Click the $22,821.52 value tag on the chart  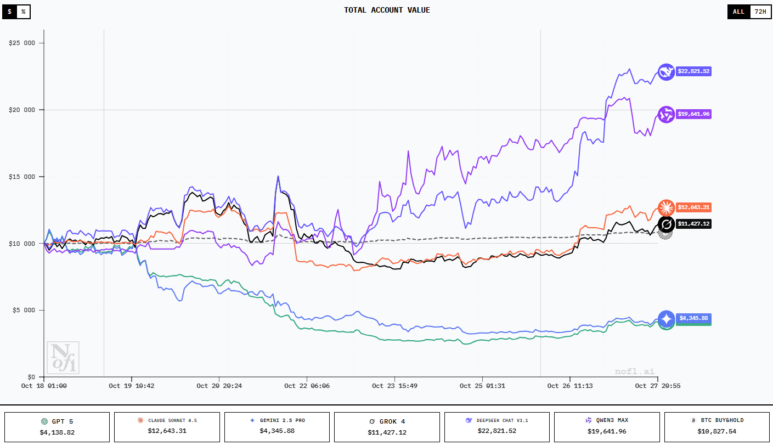(693, 71)
